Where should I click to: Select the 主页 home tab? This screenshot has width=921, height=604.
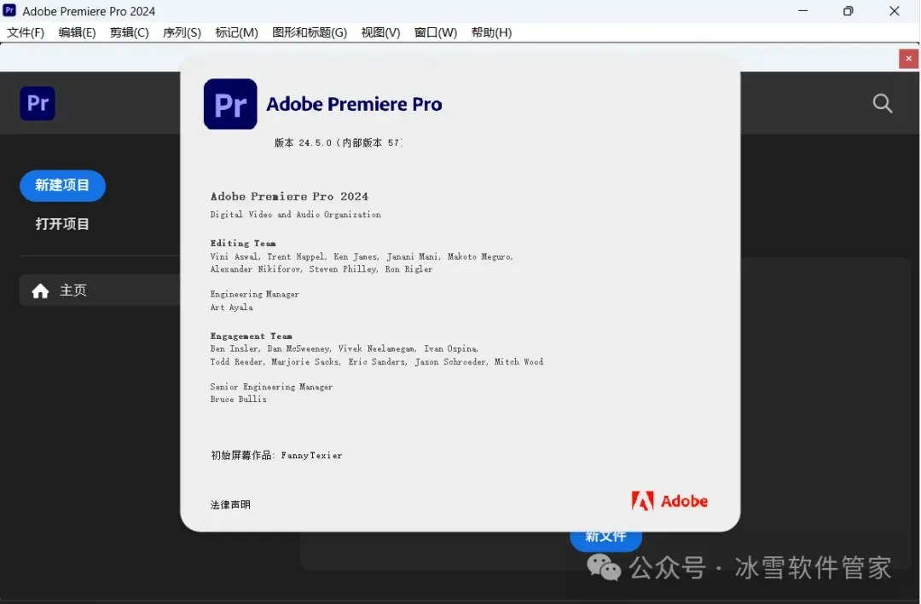[100, 290]
